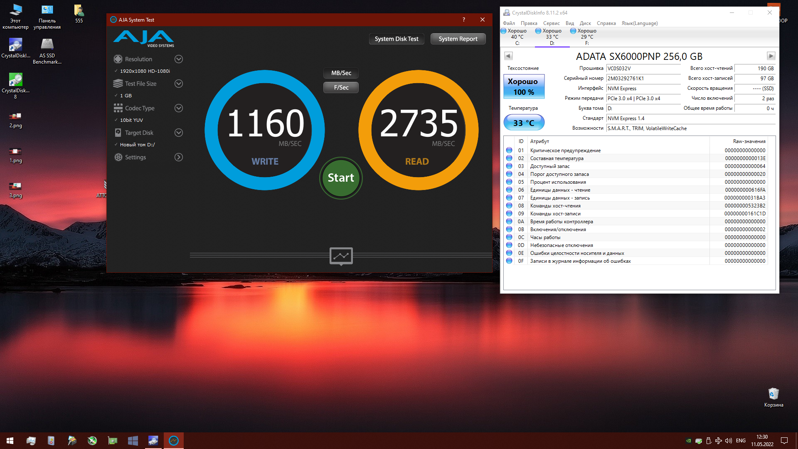Select drive C: status in CrystalDiskInfo

[x=517, y=37]
